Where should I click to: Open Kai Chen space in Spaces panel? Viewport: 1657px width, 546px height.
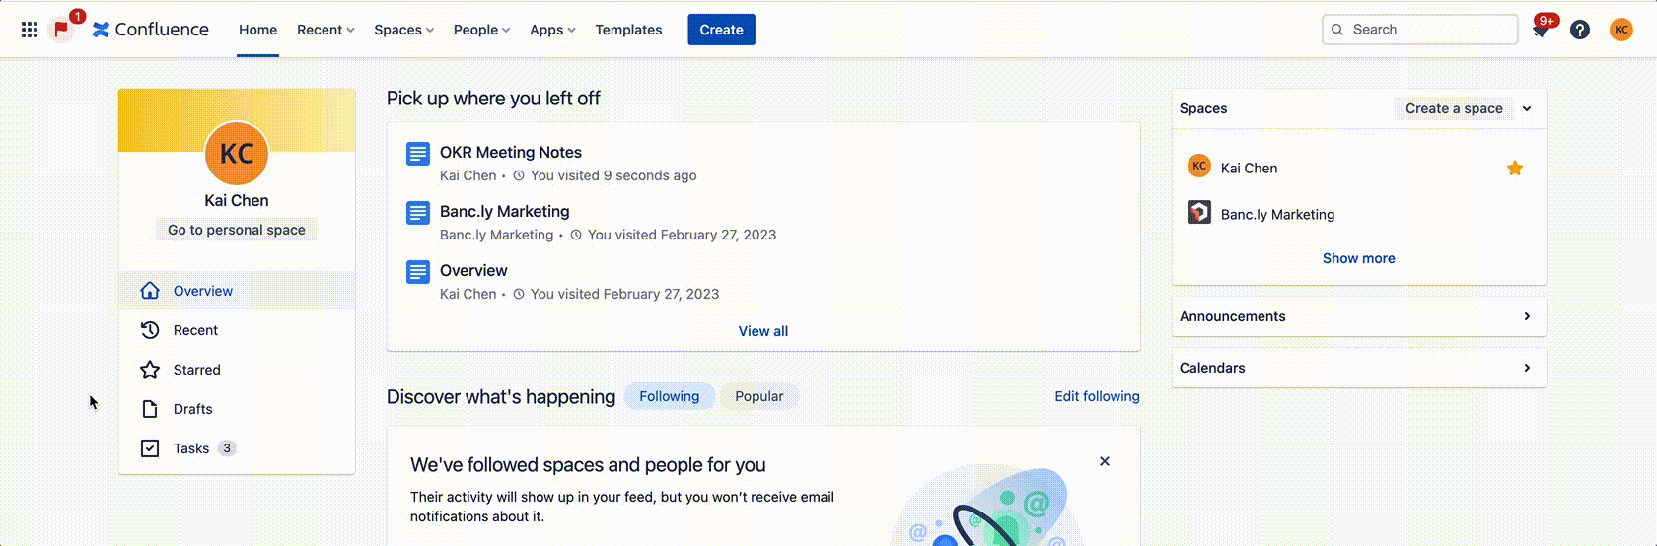(1249, 168)
